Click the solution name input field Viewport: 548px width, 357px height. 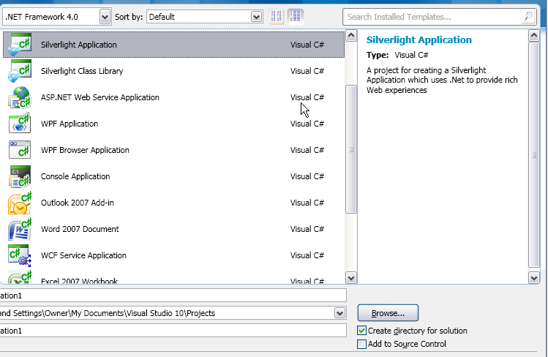click(x=173, y=331)
